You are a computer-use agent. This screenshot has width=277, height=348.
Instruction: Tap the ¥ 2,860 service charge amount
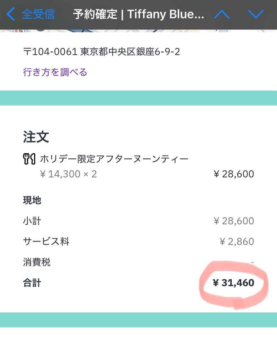[x=237, y=242]
